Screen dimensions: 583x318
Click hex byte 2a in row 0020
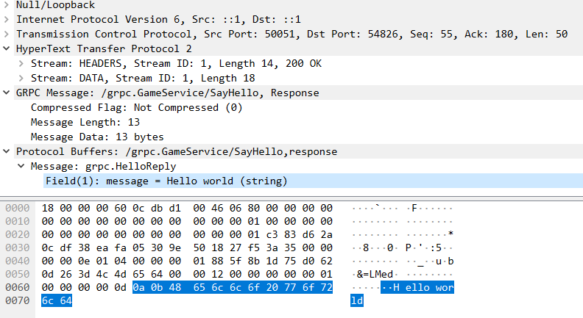[326, 234]
